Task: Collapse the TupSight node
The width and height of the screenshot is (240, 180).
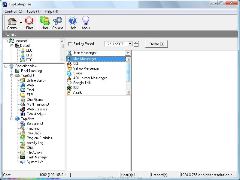Action: [x=12, y=76]
